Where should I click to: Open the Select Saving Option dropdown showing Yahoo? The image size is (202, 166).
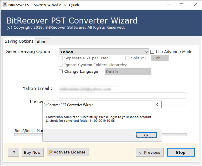104,52
